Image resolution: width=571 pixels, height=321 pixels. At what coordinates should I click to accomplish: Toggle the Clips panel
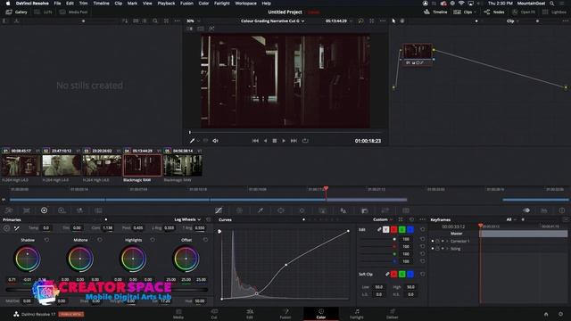[465, 12]
